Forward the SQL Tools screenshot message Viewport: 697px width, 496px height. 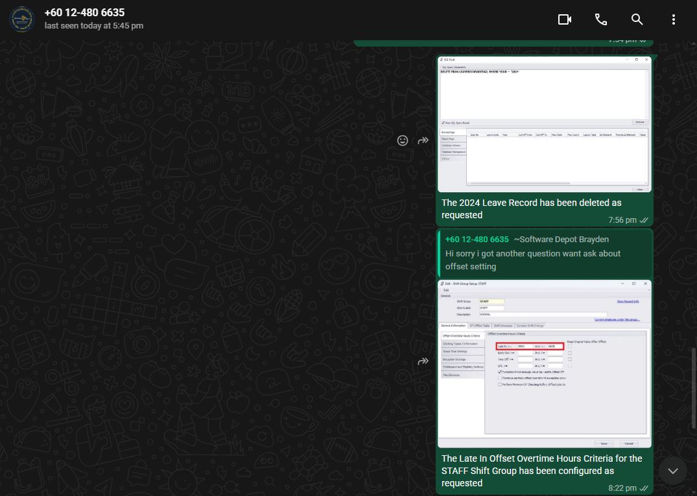coord(423,141)
